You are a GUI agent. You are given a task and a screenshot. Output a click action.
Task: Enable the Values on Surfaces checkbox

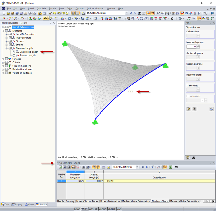coord(7,73)
